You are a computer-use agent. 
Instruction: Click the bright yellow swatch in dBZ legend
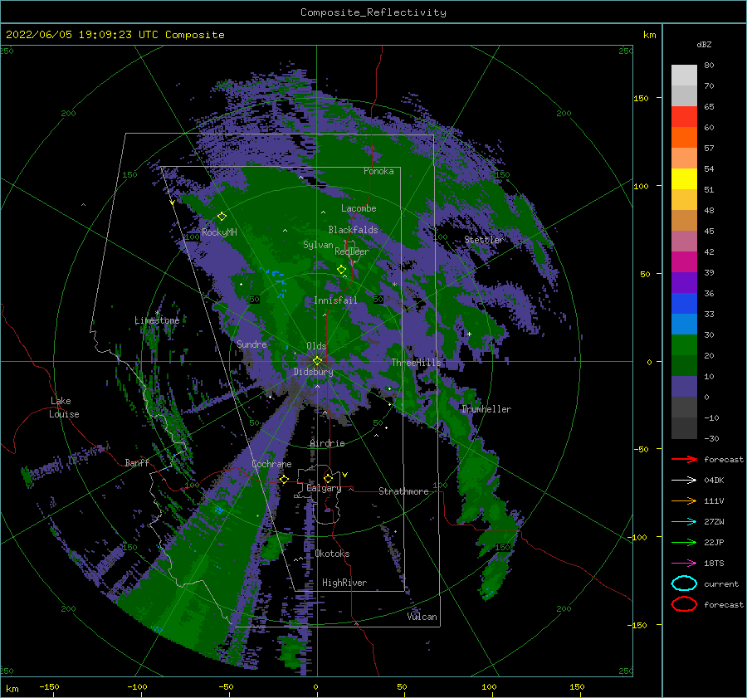click(684, 178)
